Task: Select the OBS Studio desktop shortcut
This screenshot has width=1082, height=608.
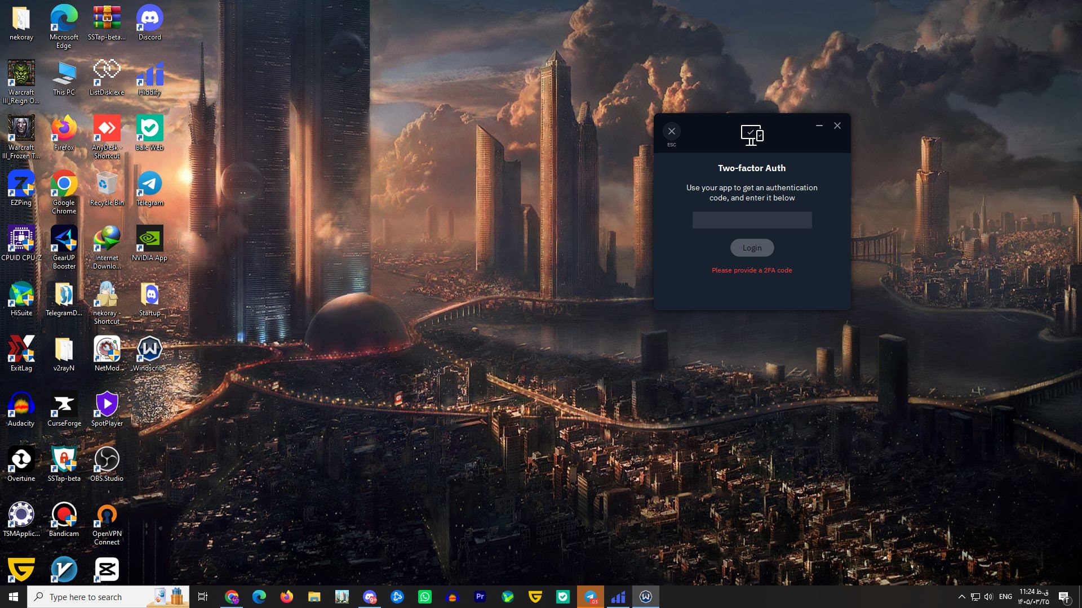Action: pyautogui.click(x=107, y=465)
